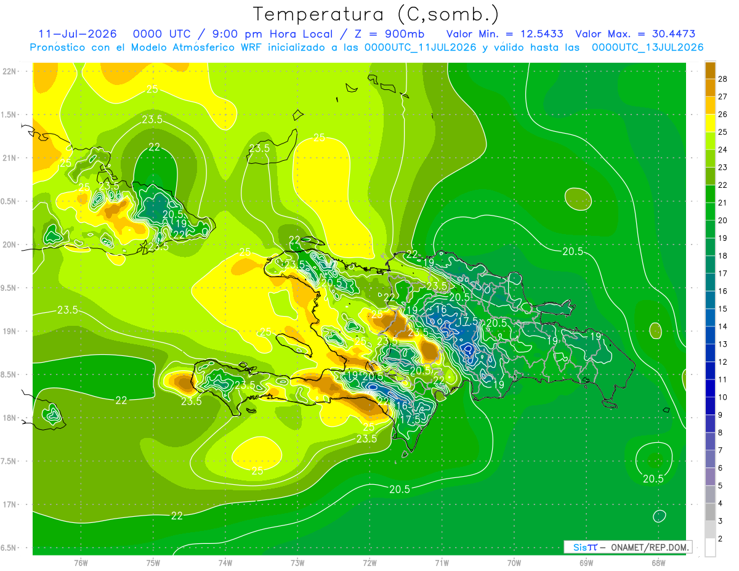Select the blue swatch between legend 14 and 15
This screenshot has height=571, width=739.
click(710, 317)
